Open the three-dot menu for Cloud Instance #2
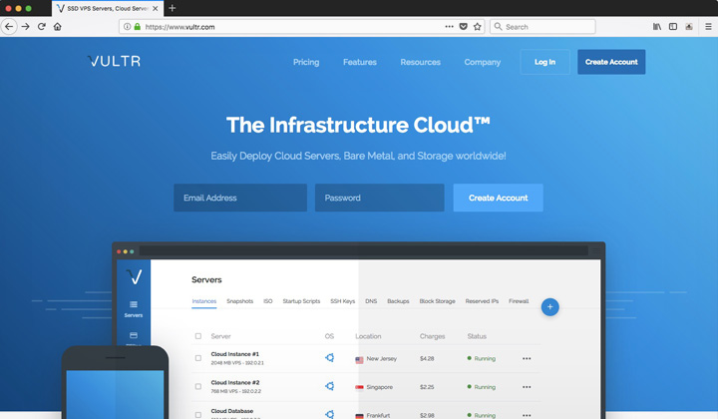Viewport: 718px width, 419px height. click(527, 387)
